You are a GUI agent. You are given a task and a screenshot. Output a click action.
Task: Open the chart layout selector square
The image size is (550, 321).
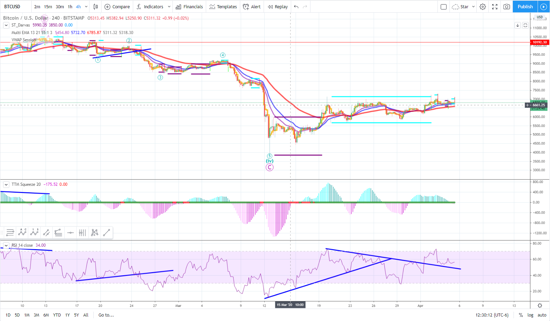444,7
